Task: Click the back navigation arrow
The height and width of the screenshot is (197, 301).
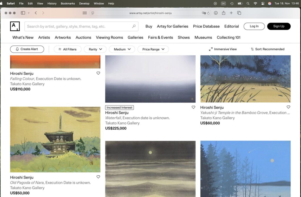Action: tap(36, 13)
